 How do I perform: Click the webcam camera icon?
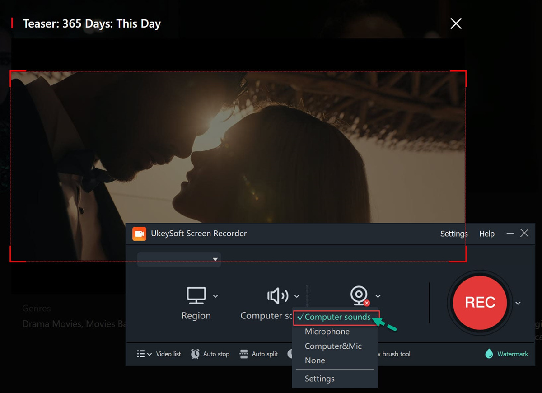(x=359, y=295)
